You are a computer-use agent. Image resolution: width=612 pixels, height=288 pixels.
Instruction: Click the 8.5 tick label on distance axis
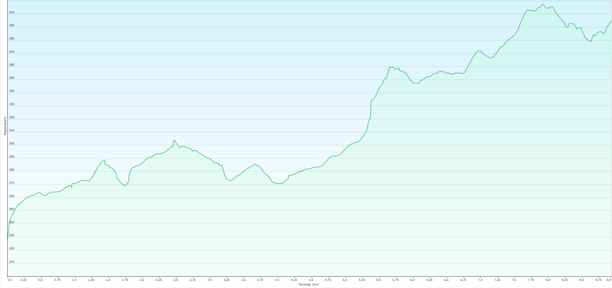[x=581, y=280]
